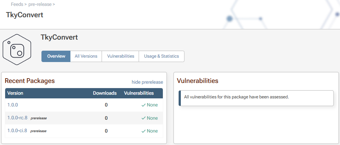Click the None status for 1.0.0
This screenshot has height=145, width=340.
152,105
